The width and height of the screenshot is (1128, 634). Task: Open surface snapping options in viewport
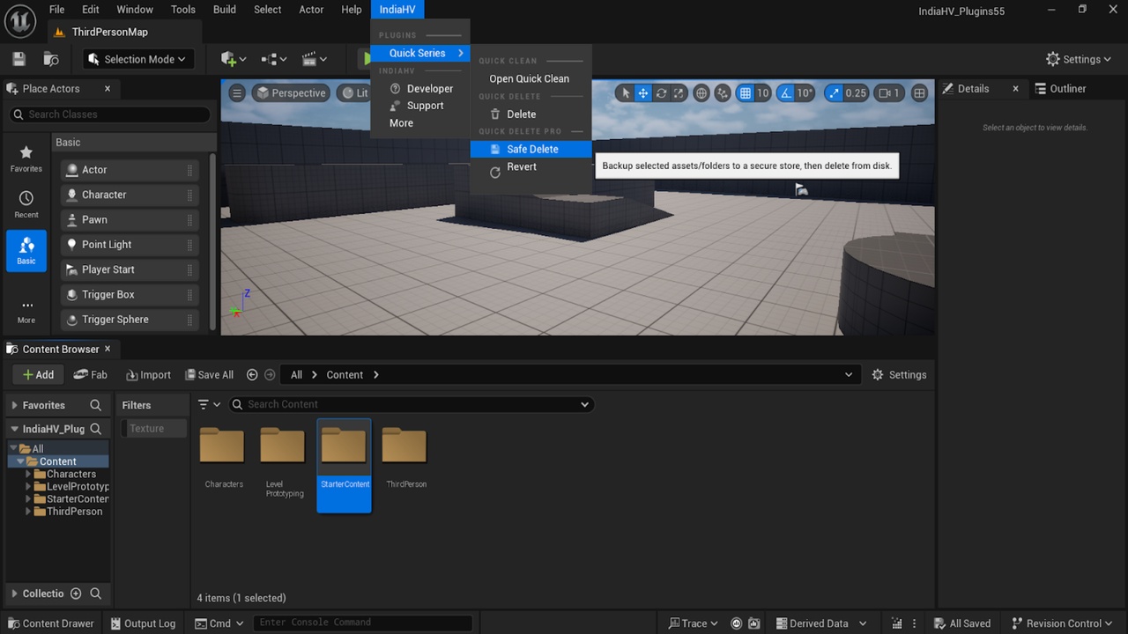[723, 93]
